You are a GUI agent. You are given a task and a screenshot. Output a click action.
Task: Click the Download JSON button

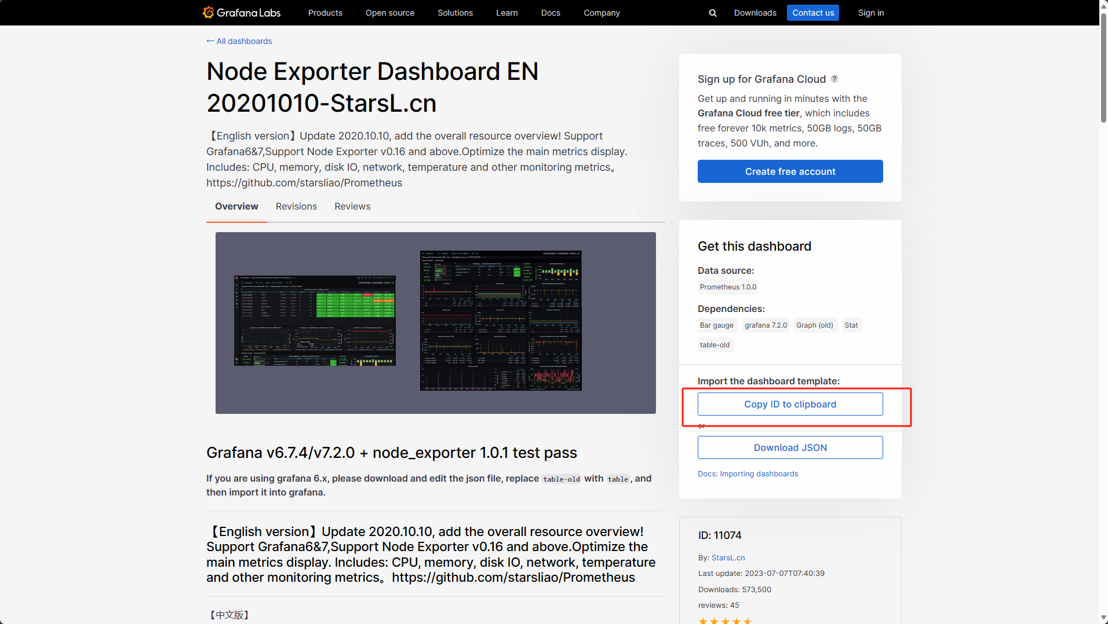(x=790, y=447)
